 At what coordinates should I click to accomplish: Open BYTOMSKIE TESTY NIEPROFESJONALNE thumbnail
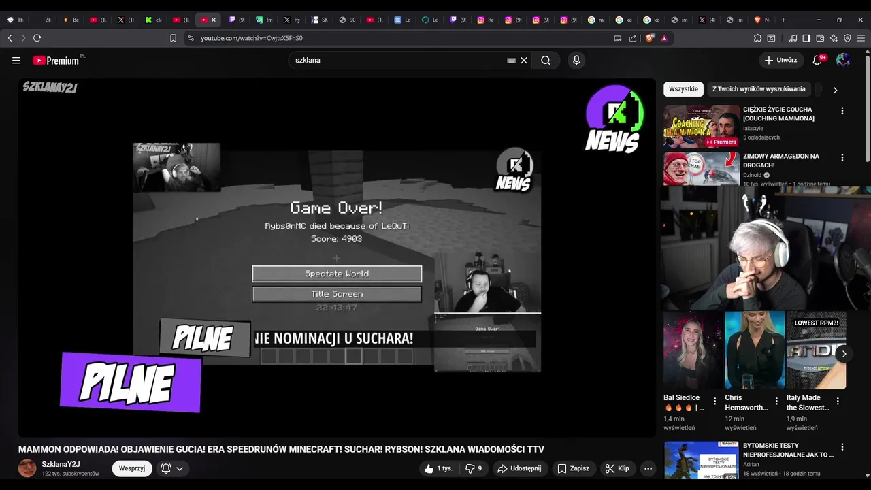(702, 461)
